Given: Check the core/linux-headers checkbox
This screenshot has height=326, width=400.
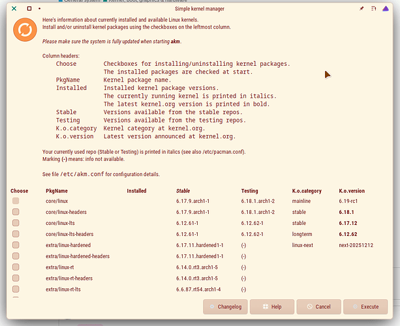Looking at the screenshot, I should pos(16,212).
